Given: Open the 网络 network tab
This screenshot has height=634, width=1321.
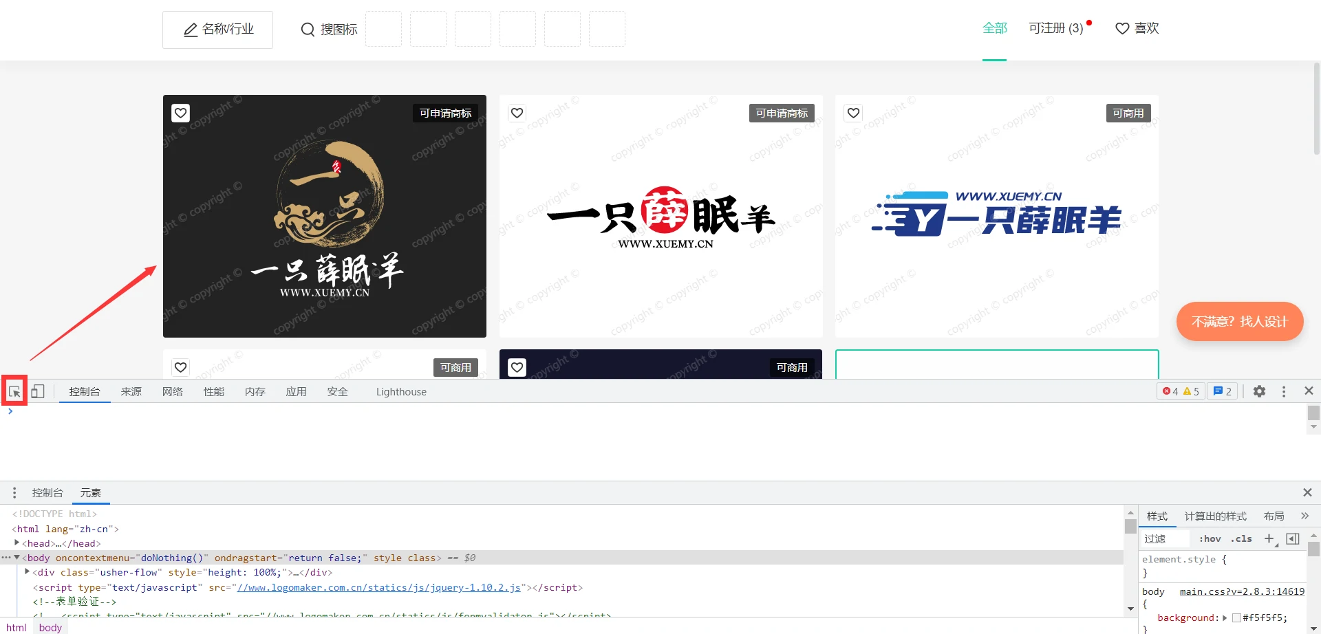Looking at the screenshot, I should click(173, 391).
